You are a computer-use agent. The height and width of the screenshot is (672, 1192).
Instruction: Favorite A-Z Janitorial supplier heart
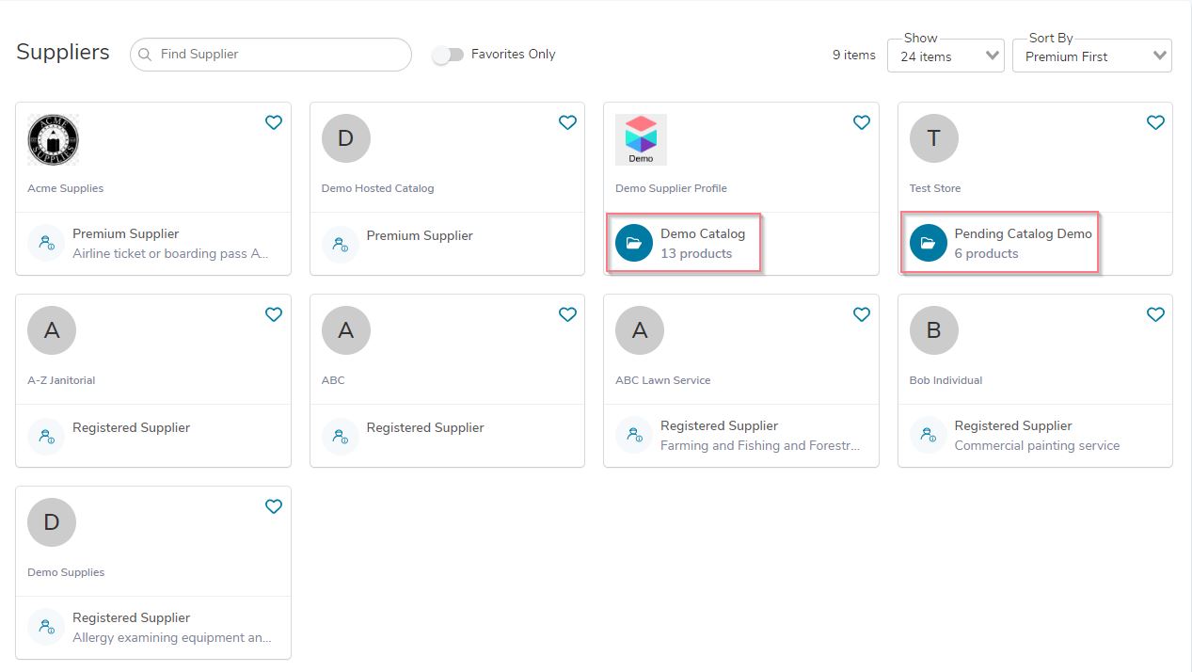click(274, 314)
